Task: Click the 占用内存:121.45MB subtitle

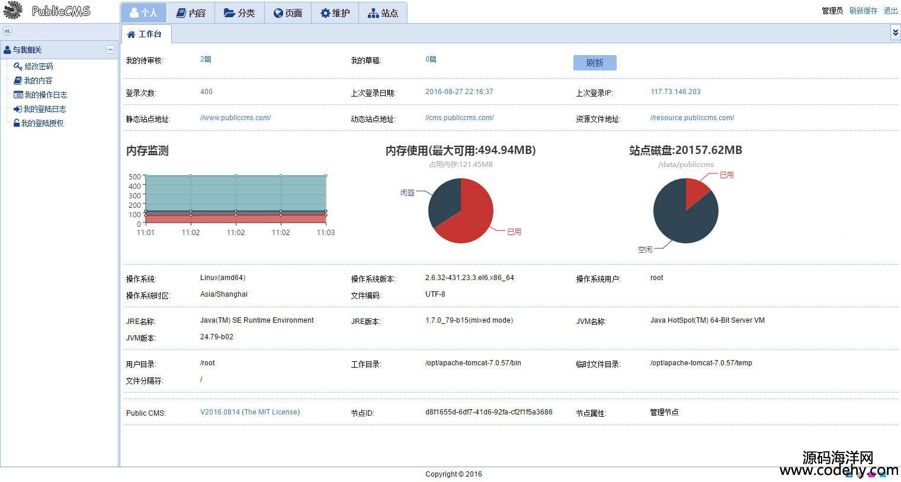Action: [461, 165]
